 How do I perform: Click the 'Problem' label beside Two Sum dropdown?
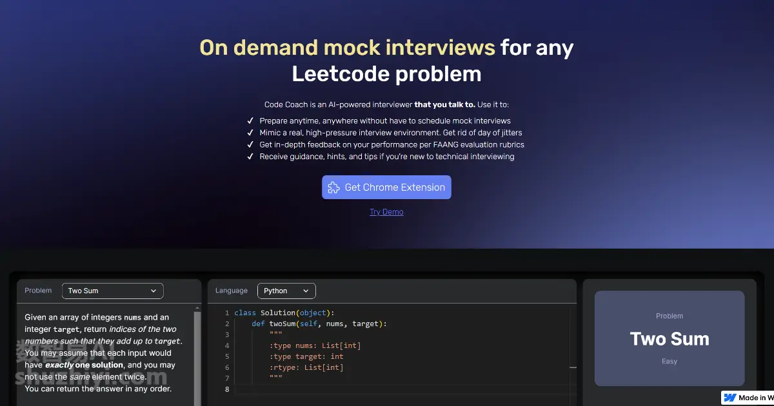tap(38, 291)
